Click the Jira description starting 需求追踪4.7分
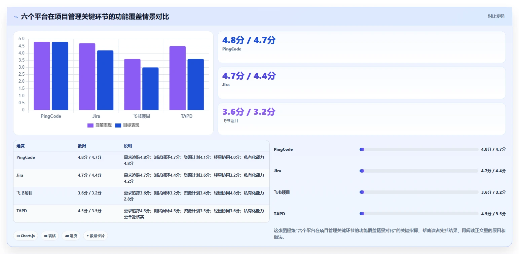Viewport: 519px width, 254px height. click(x=194, y=178)
